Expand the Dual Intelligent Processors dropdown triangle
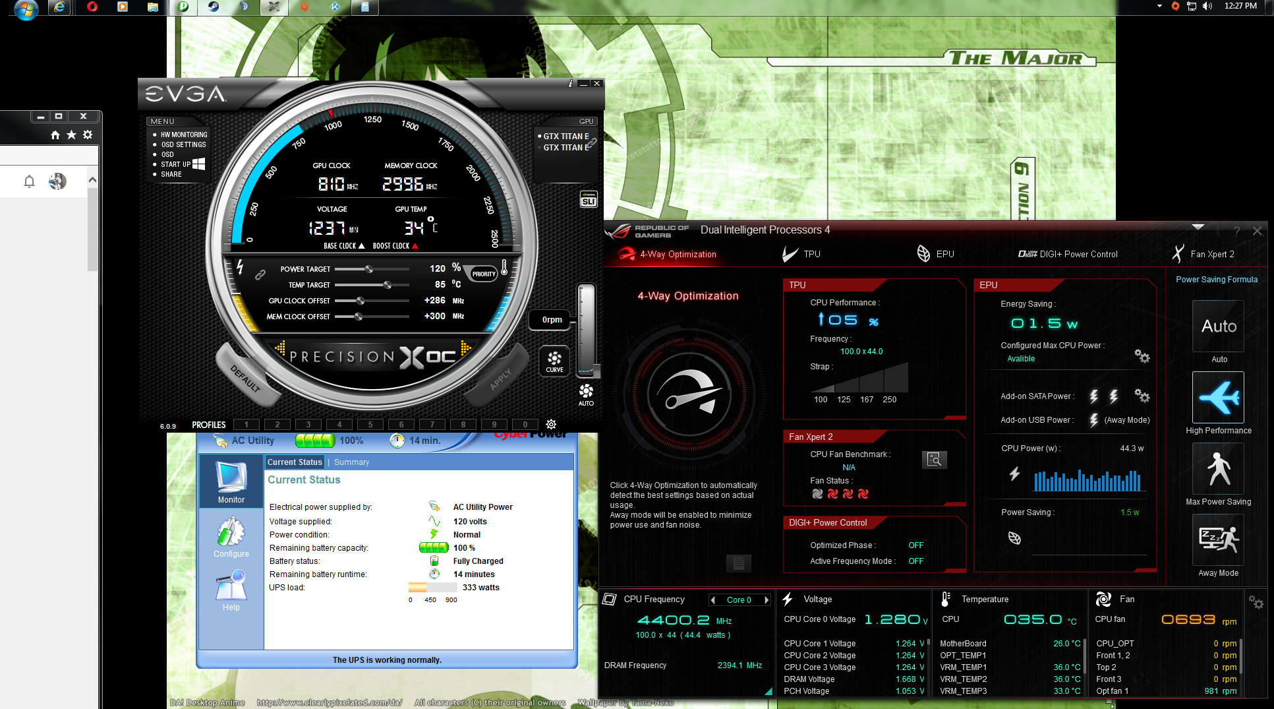 [1198, 227]
